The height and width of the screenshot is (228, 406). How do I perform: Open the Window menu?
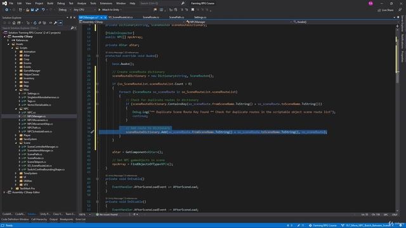point(121,3)
